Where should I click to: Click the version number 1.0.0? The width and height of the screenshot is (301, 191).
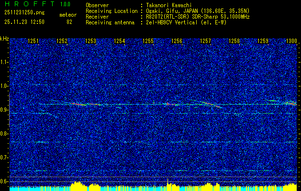pos(65,4)
